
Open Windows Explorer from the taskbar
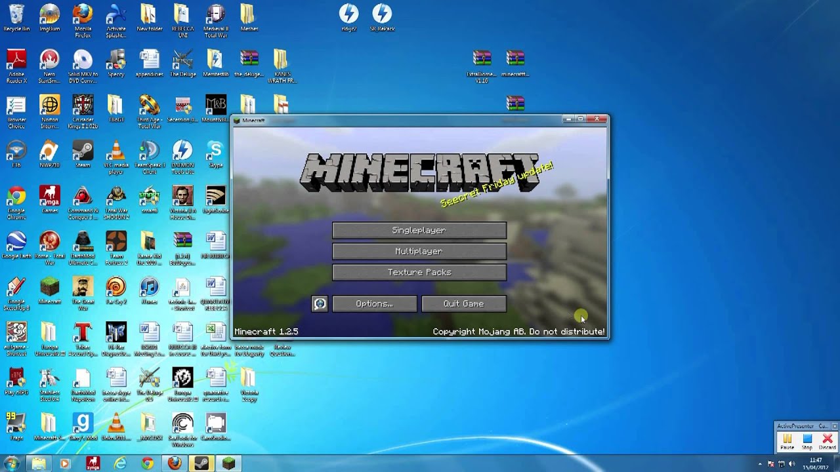point(39,463)
